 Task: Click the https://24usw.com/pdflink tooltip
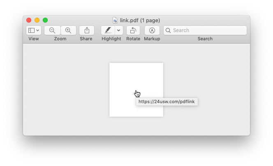(167, 101)
